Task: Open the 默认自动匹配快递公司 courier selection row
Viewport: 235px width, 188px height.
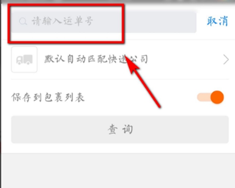Action: (120, 59)
